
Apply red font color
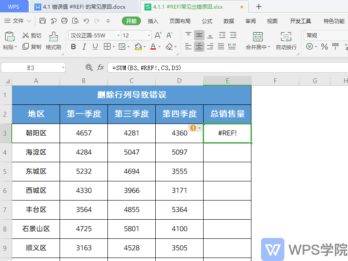pos(153,47)
